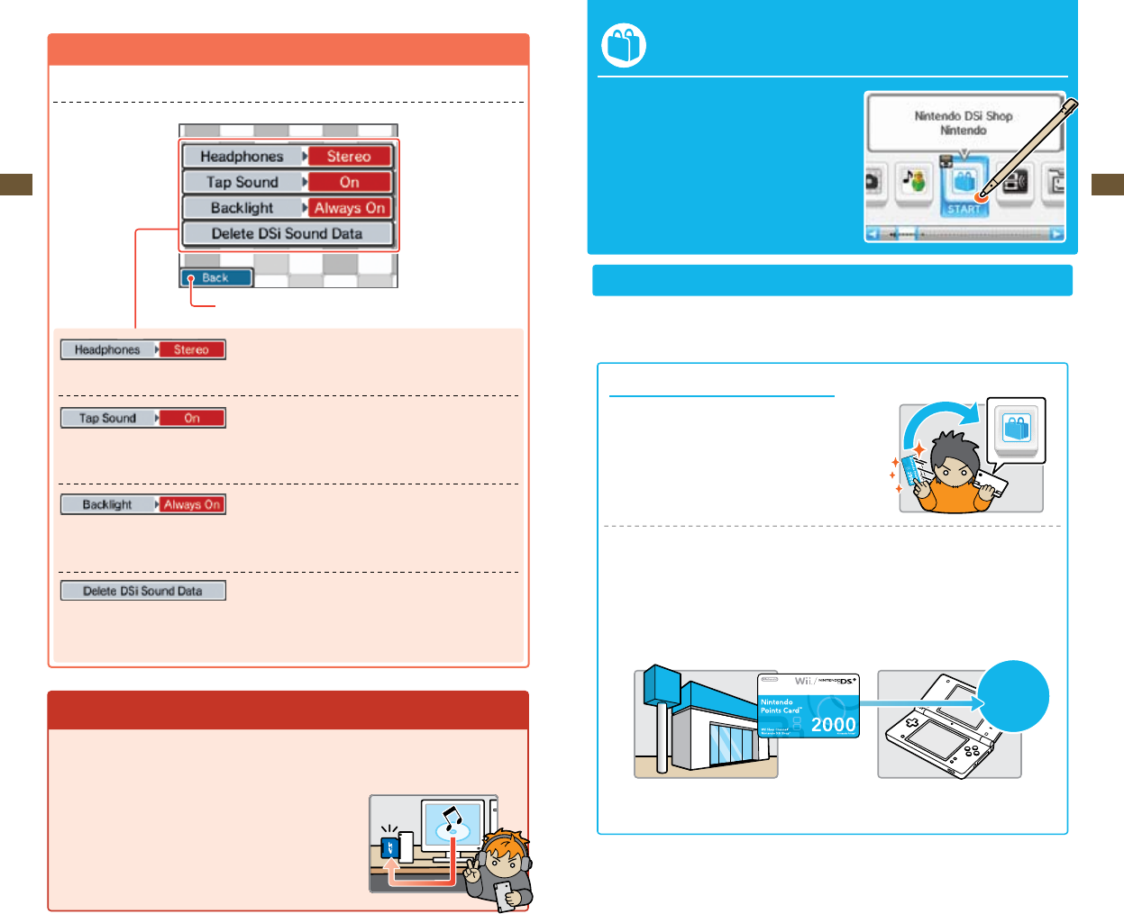The width and height of the screenshot is (1124, 914).
Task: Toggle the Tap Sound On value in the settings screen
Action: click(x=350, y=182)
